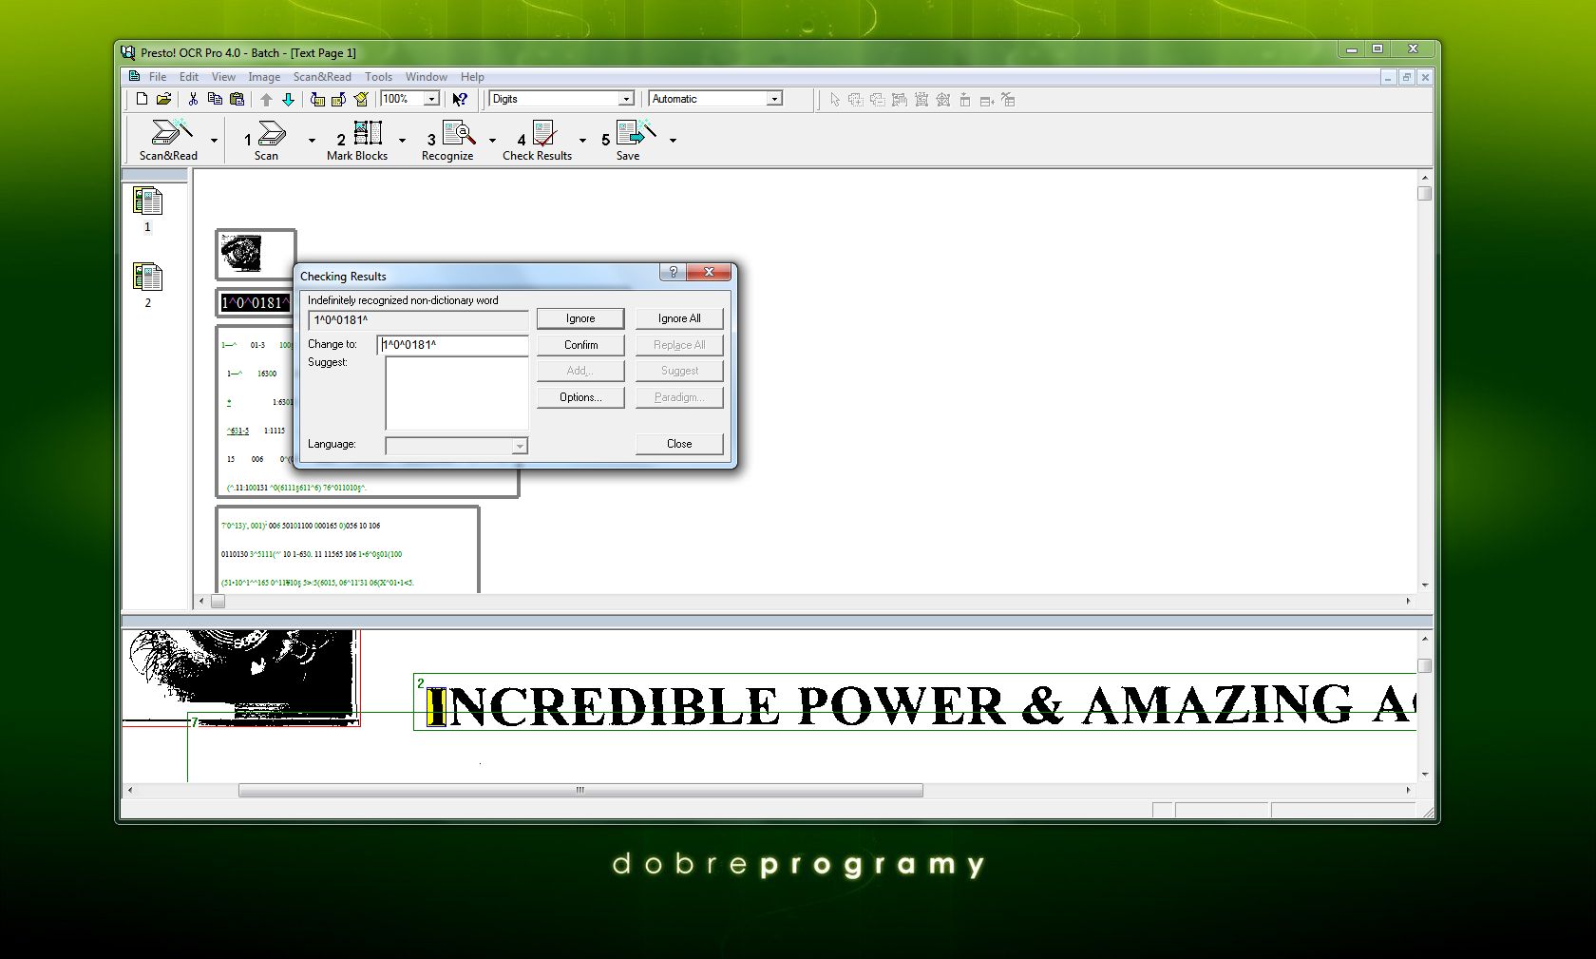This screenshot has height=959, width=1596.
Task: Open the Image menu
Action: point(264,77)
